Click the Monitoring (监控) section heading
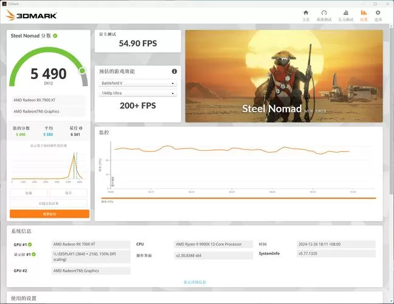Viewport: 394px width, 304px height. (x=104, y=133)
